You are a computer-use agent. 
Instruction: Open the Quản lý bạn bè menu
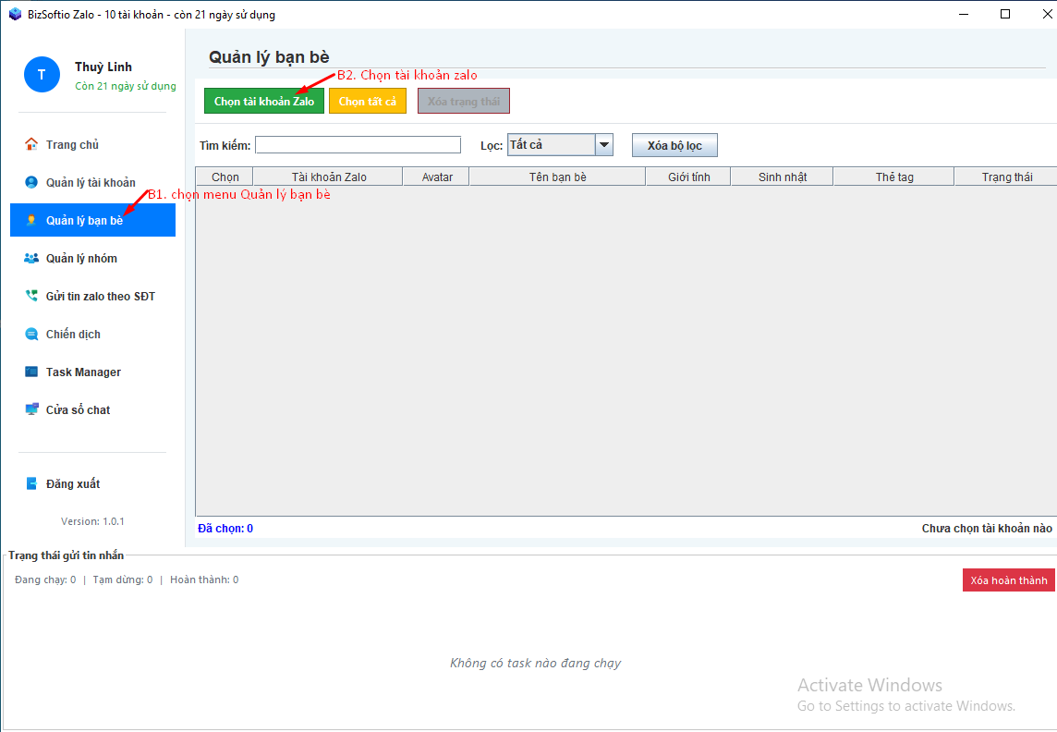click(92, 220)
